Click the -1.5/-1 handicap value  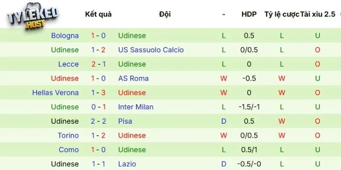249,107
